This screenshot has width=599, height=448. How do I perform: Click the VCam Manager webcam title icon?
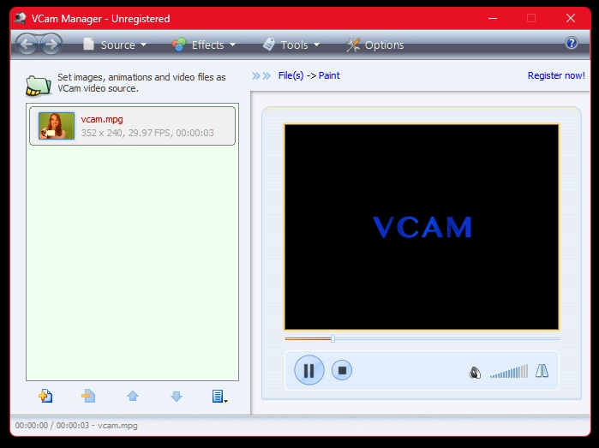tap(21, 18)
